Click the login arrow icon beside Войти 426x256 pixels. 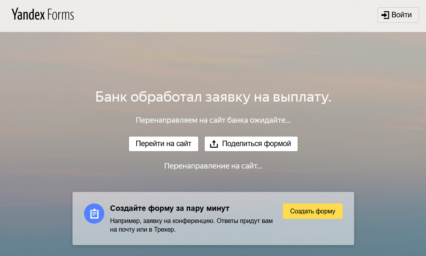pyautogui.click(x=385, y=15)
